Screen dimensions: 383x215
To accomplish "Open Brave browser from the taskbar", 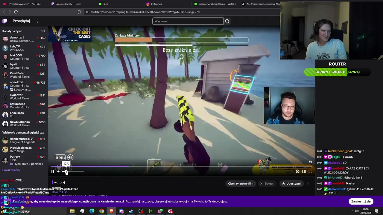I will (x=112, y=211).
